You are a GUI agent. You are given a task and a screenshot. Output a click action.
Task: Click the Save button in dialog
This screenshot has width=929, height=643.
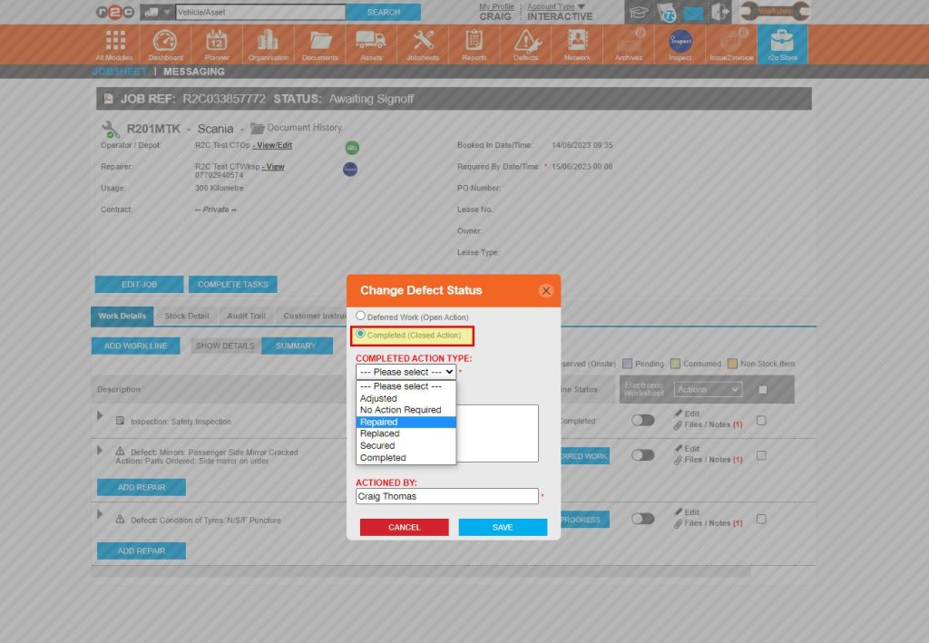tap(503, 527)
